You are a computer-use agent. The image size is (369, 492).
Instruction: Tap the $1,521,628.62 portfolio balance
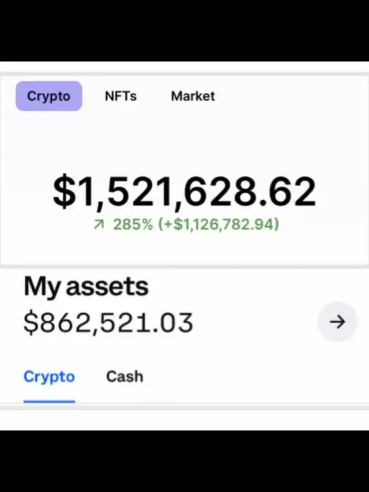pos(184,191)
